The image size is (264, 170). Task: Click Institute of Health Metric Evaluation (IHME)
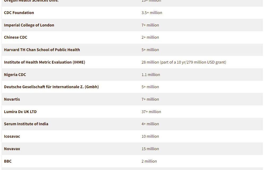click(x=44, y=62)
